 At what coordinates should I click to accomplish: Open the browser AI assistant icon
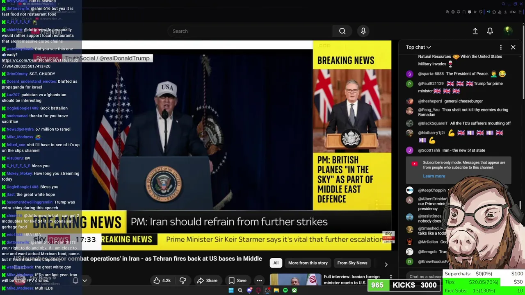512,12
